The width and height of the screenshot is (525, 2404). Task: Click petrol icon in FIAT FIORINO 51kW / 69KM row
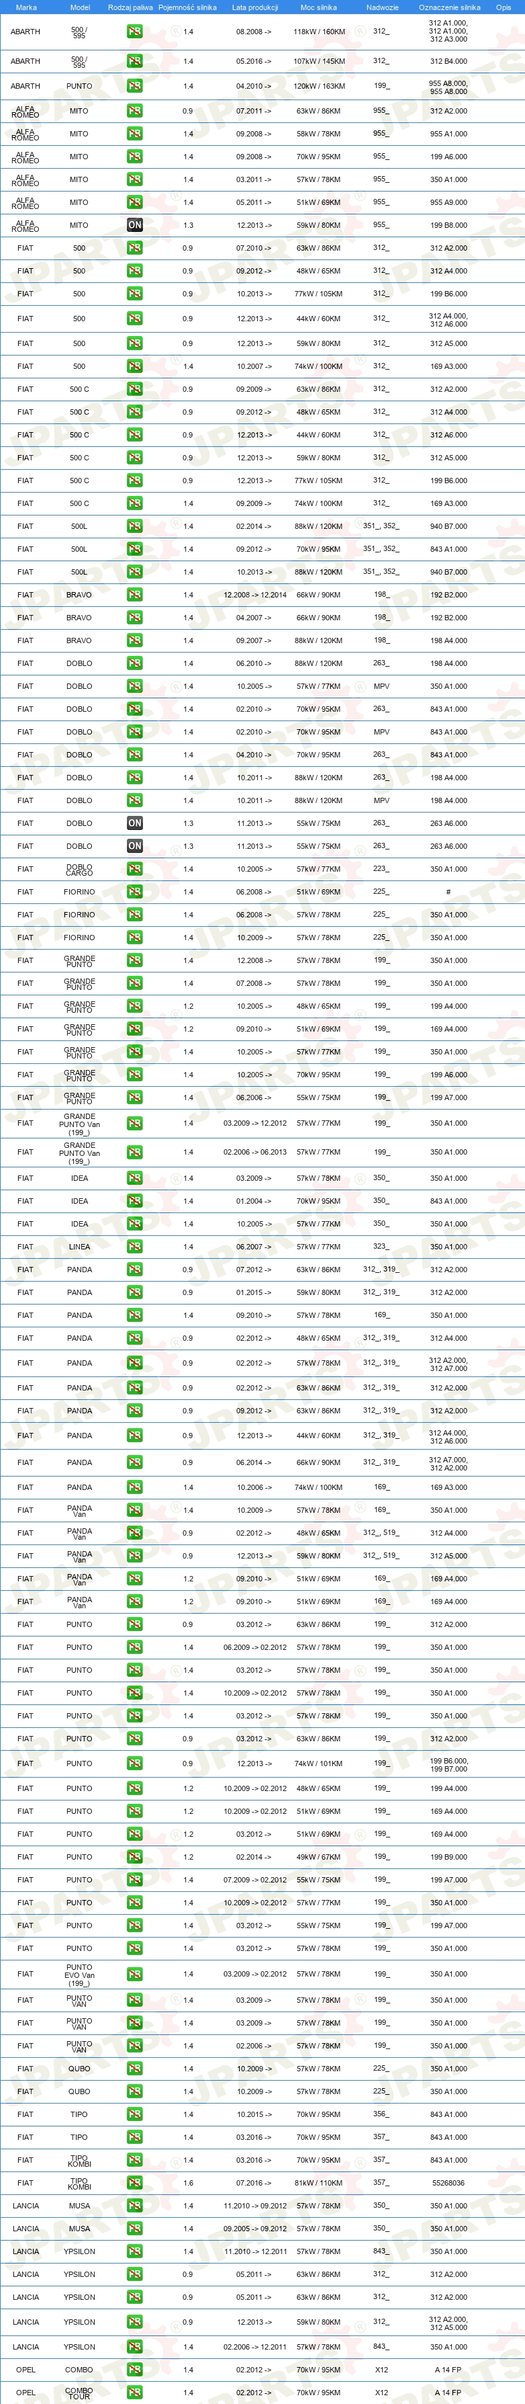(134, 892)
